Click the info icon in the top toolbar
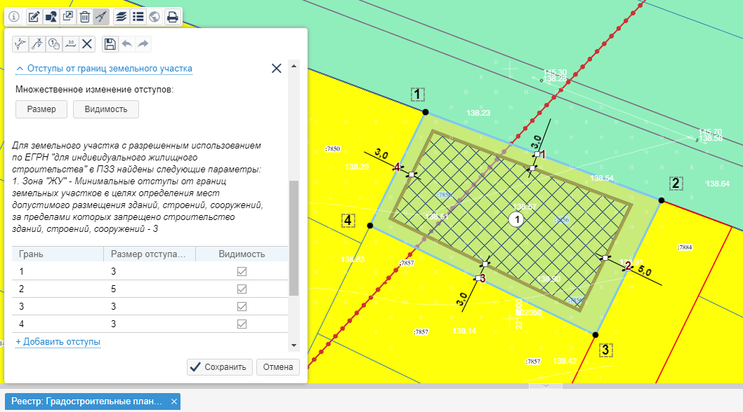 [13, 16]
